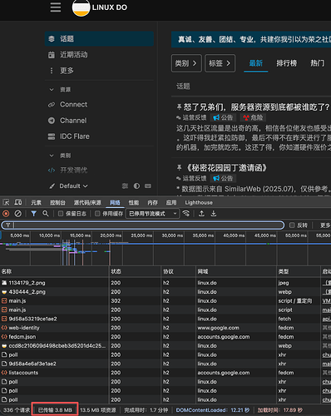This screenshot has width=331, height=416.
Task: Switch to the 应用 DevTools tab
Action: click(171, 203)
